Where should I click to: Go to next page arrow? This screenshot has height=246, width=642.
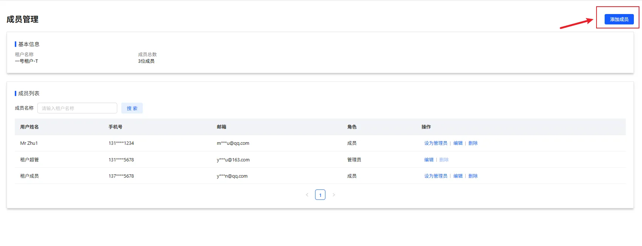click(x=334, y=195)
